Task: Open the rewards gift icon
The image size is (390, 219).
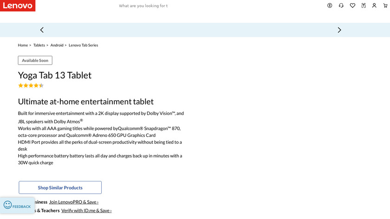Action: (364, 6)
